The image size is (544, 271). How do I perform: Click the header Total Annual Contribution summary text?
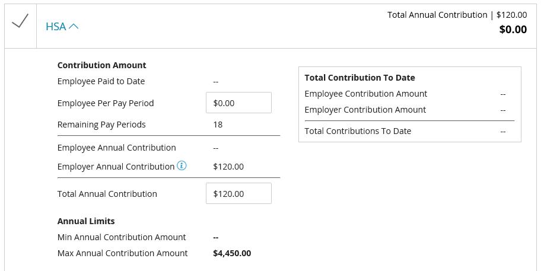(457, 15)
